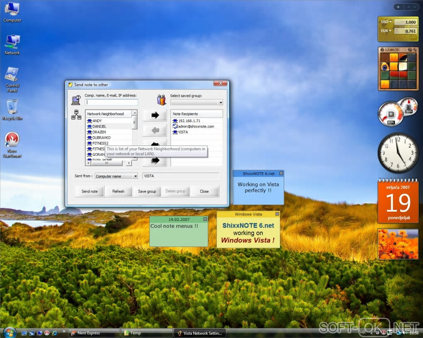Image resolution: width=423 pixels, height=338 pixels.
Task: Open the Network desktop icon
Action: coord(12,45)
